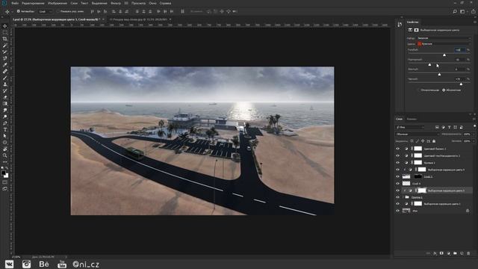478x269 pixels.
Task: Open the Fill slider arrow
Action: [x=474, y=141]
